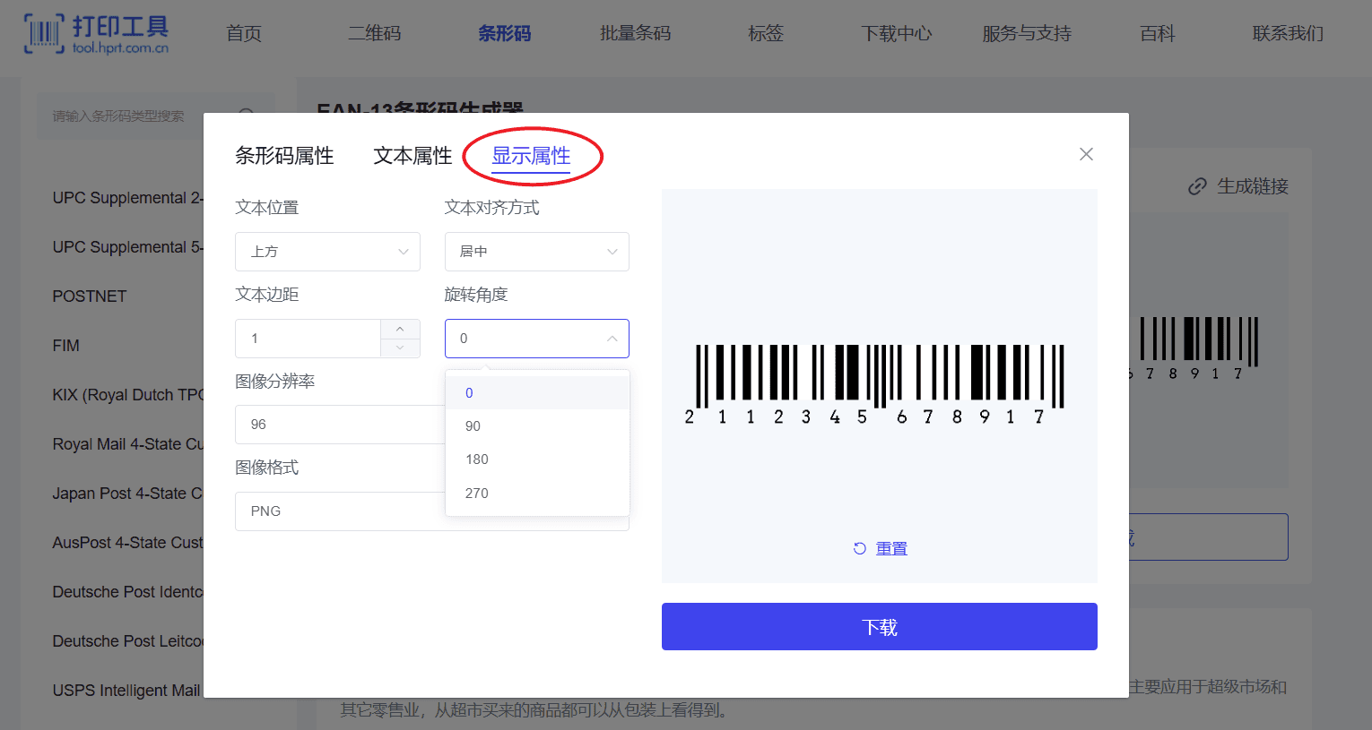Open the 文本对齐方式 dropdown showing 居中
Viewport: 1372px width, 730px height.
(x=537, y=252)
